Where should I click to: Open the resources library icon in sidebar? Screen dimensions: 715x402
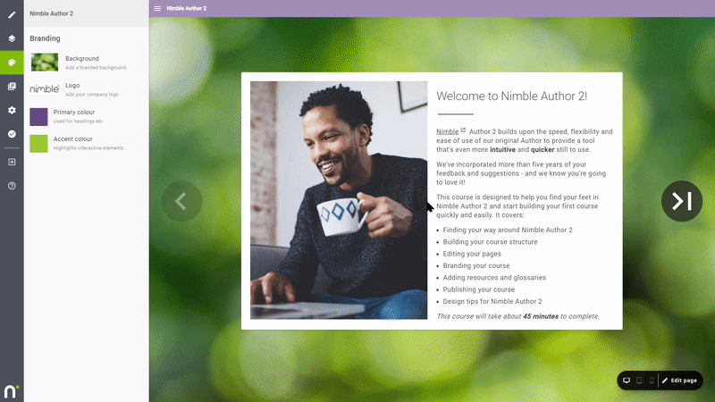pyautogui.click(x=12, y=86)
